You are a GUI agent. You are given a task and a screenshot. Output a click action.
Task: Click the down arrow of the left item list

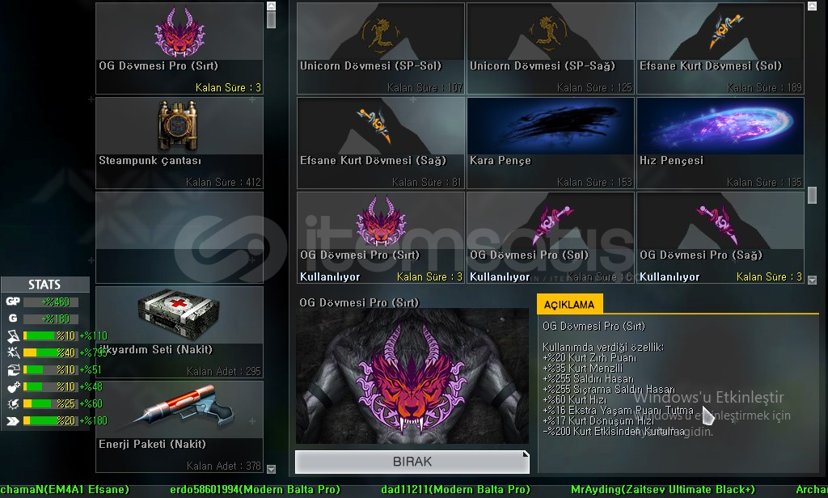click(272, 469)
